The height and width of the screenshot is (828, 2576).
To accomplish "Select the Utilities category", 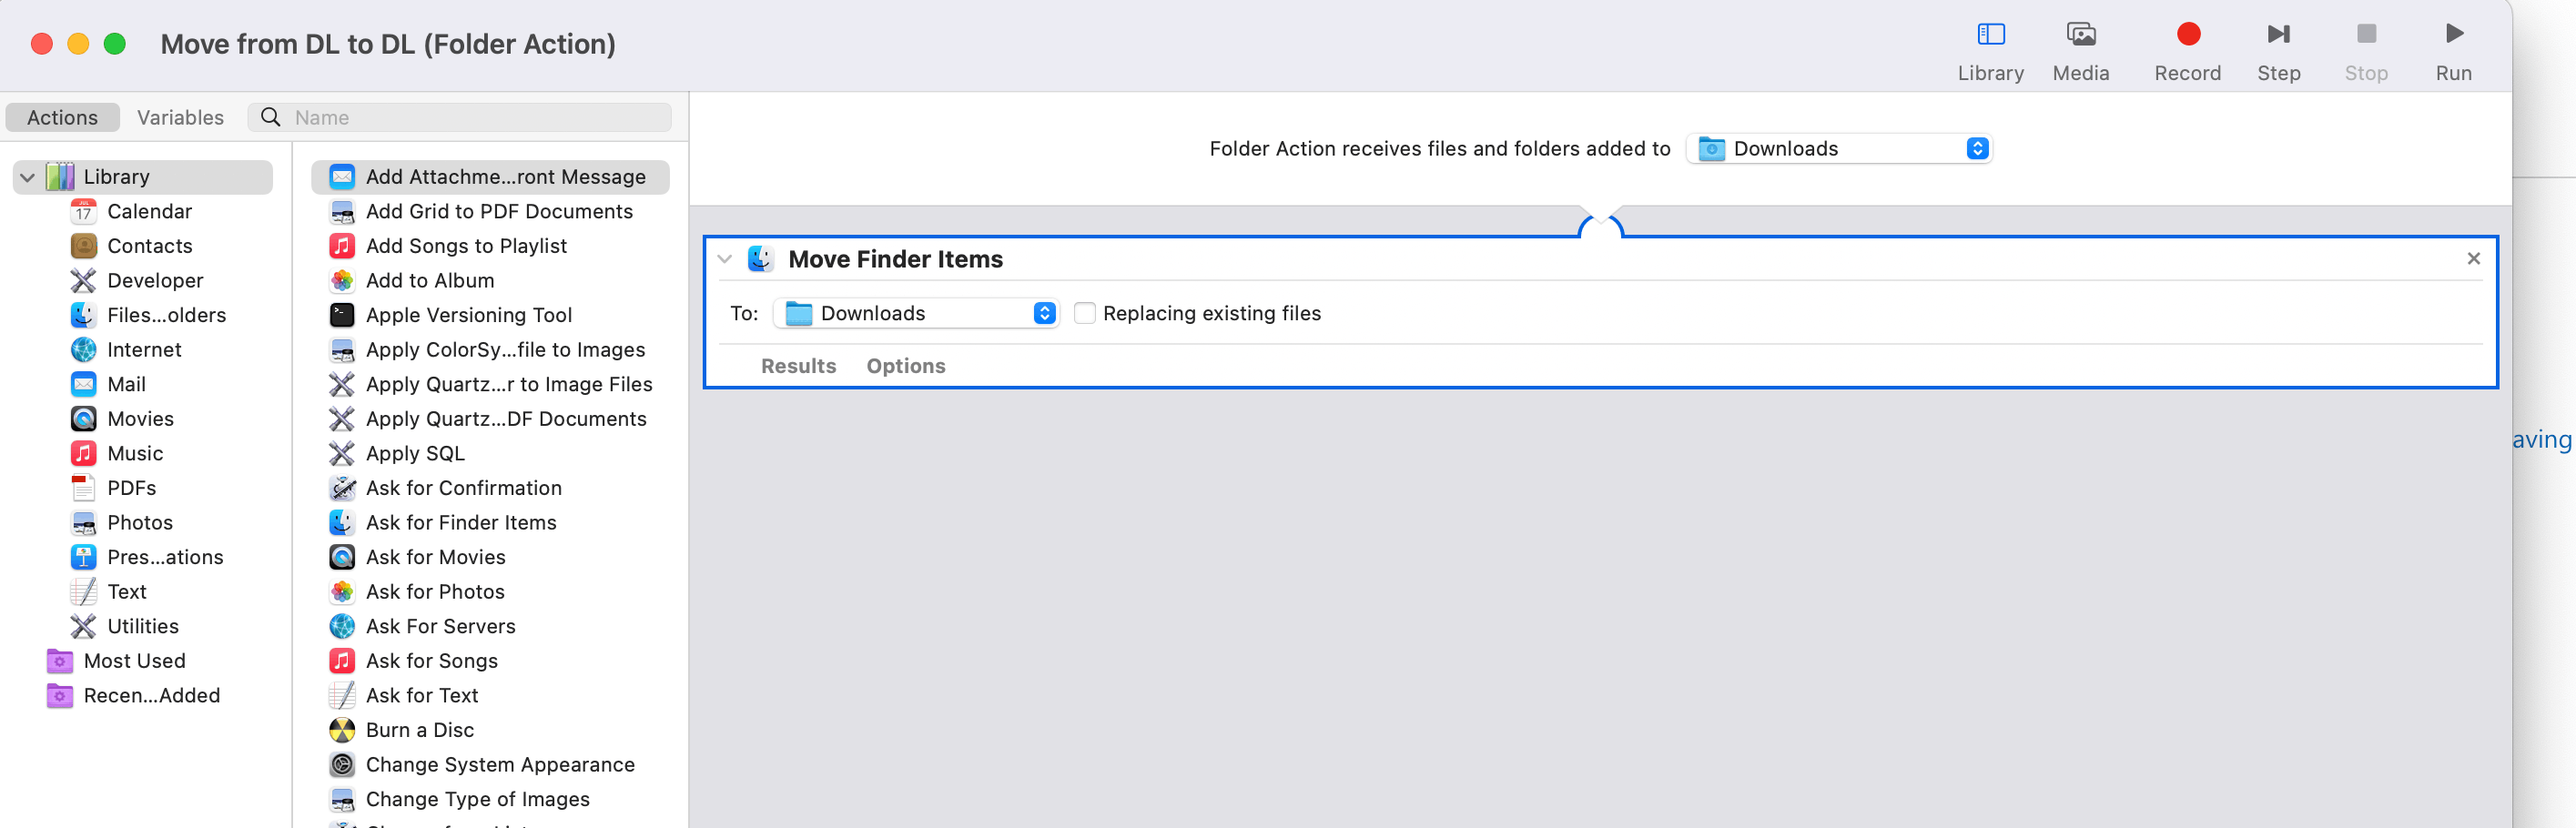I will (142, 626).
